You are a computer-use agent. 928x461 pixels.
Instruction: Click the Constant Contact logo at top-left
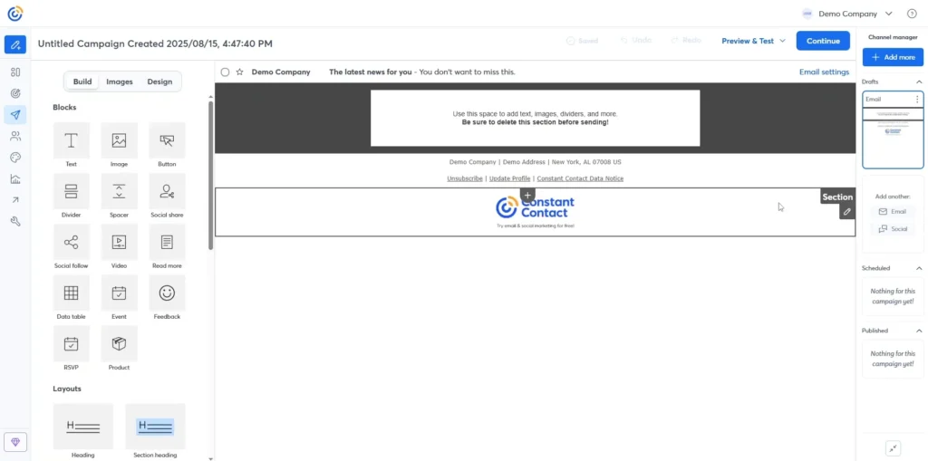click(x=15, y=13)
